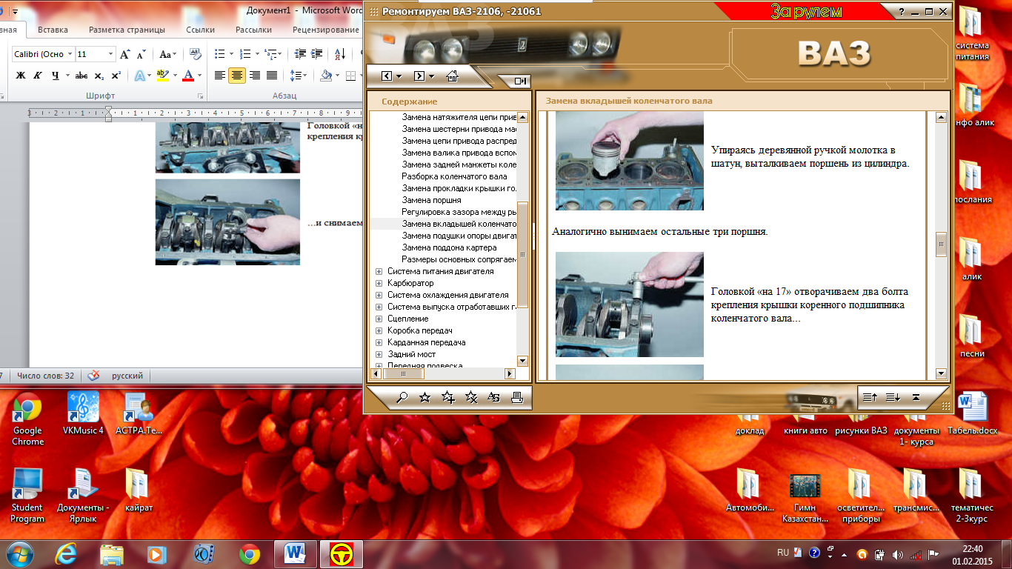Open search with the magnifier icon
This screenshot has height=569, width=1012.
[402, 398]
